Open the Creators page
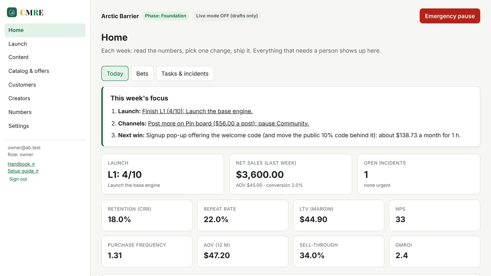The image size is (491, 276). (45, 98)
